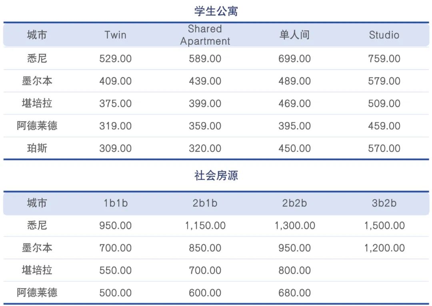
Task: Click 珀斯 Studio price 570.00
Action: pyautogui.click(x=384, y=148)
